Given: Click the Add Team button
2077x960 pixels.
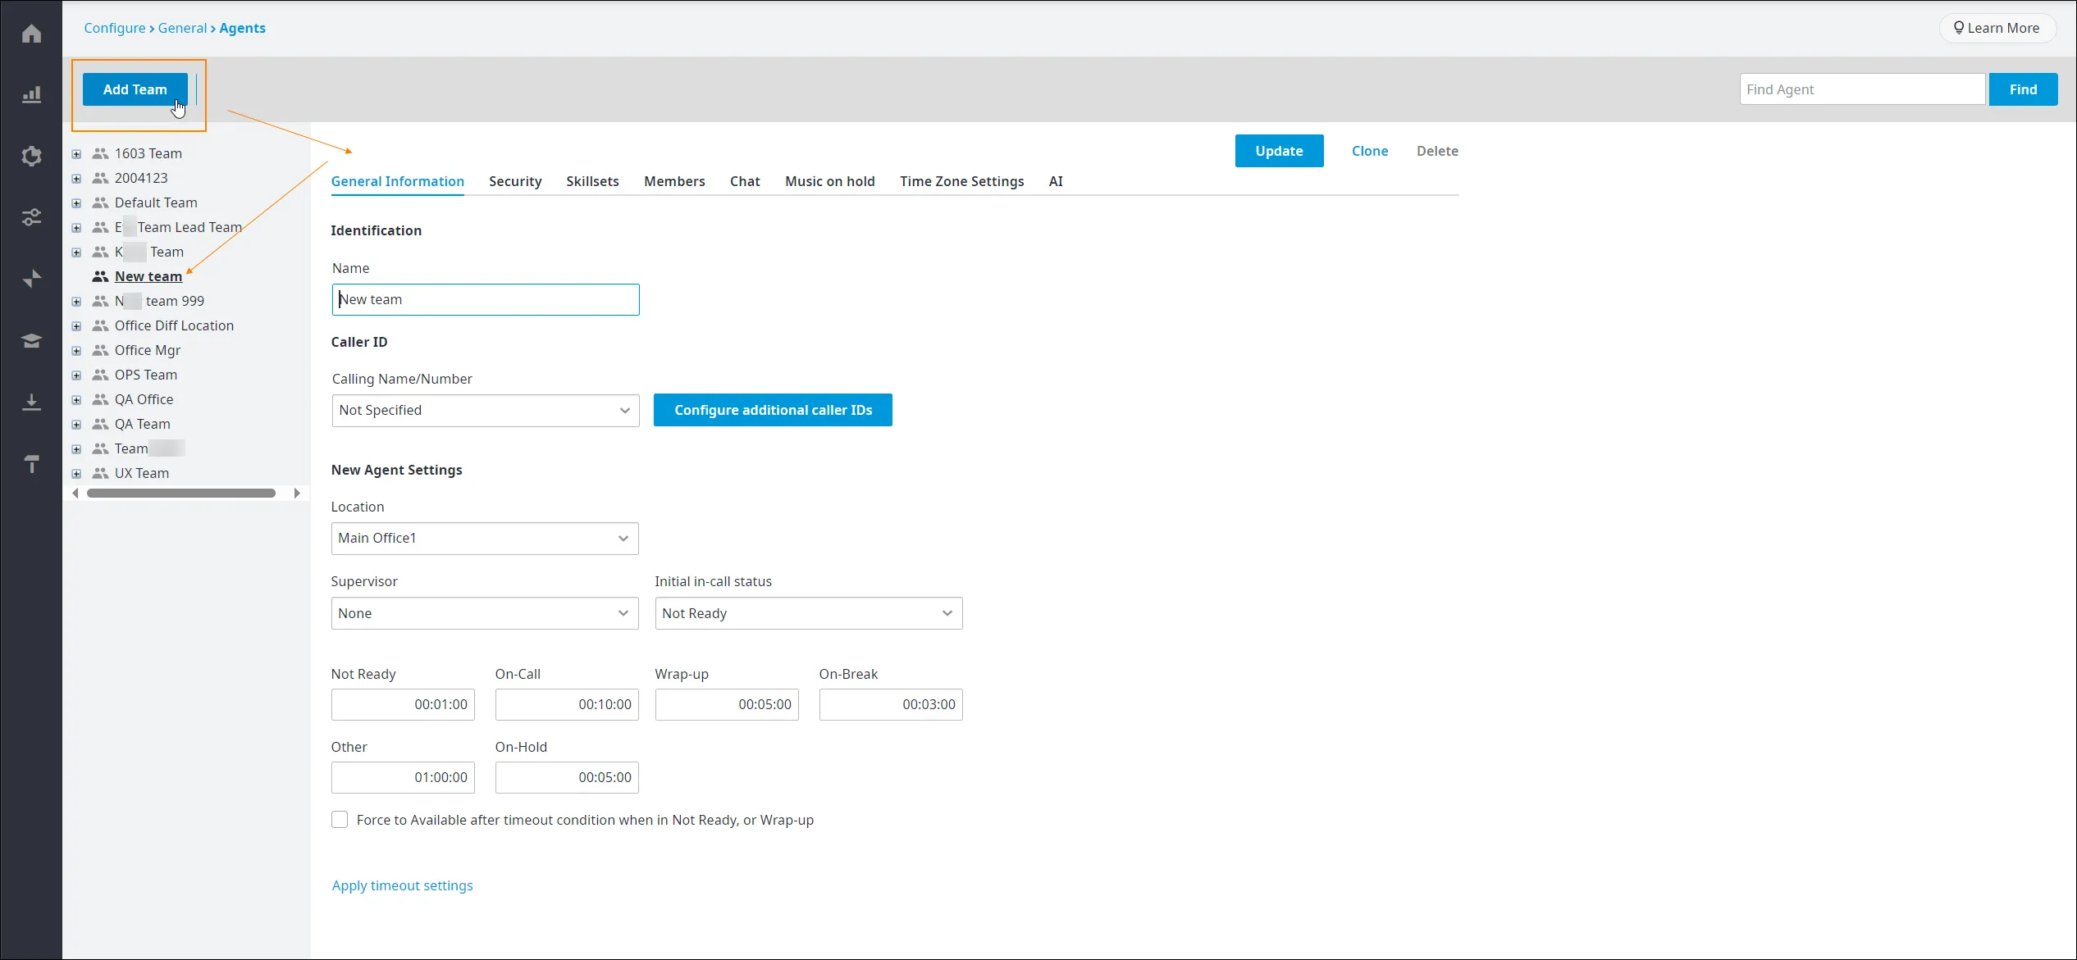Looking at the screenshot, I should click(x=135, y=89).
